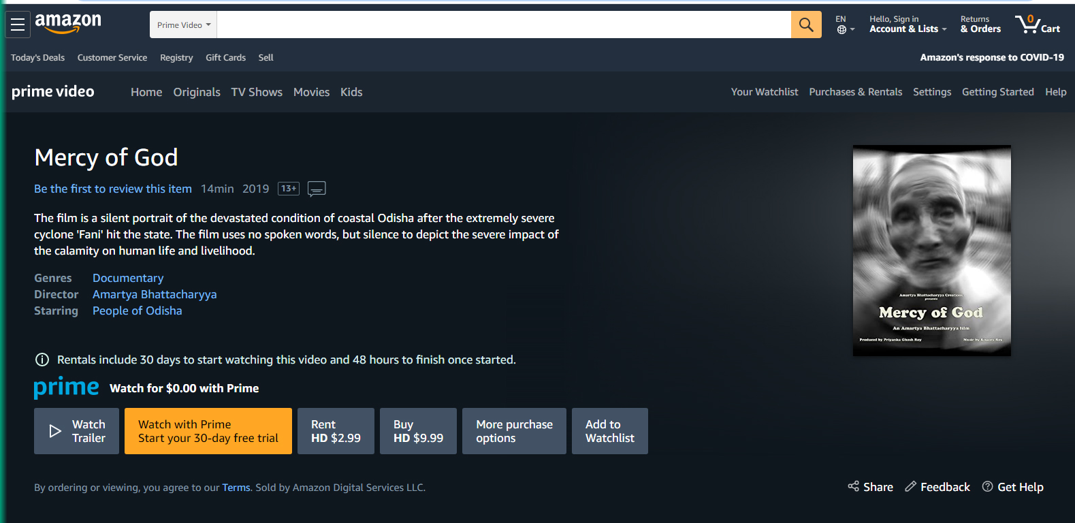This screenshot has width=1075, height=523.
Task: Select the Originals tab
Action: (197, 92)
